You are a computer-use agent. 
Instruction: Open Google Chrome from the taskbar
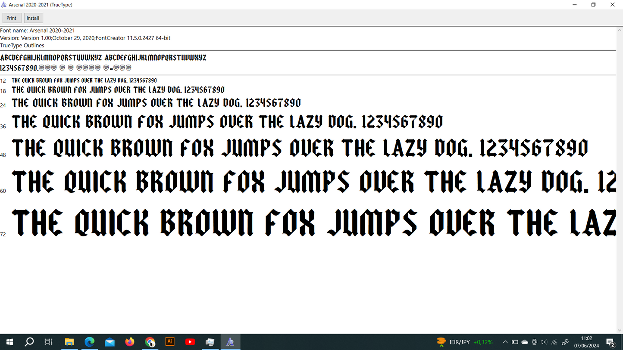(150, 341)
